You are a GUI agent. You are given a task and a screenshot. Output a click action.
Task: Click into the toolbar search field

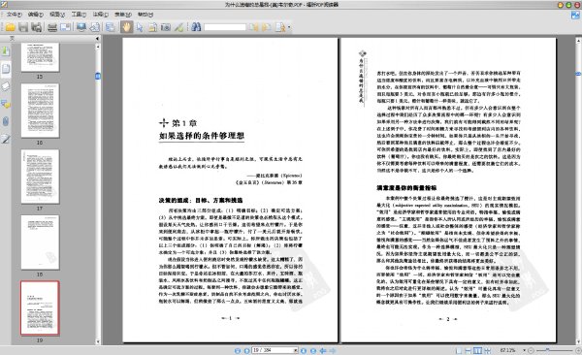pyautogui.click(x=225, y=27)
